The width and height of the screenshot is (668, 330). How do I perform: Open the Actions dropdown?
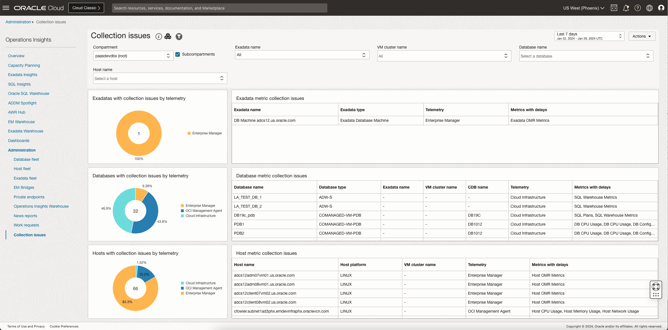pyautogui.click(x=642, y=36)
